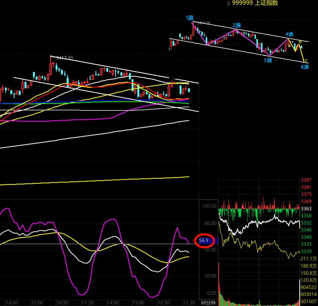Click the 603014 volume axis value
Screen dimensions: 318x306
309,294
